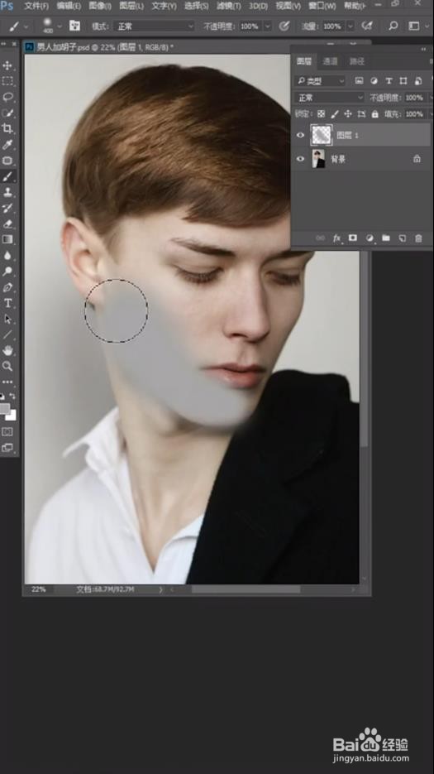This screenshot has height=774, width=434.
Task: Toggle type layer filter
Action: point(389,81)
